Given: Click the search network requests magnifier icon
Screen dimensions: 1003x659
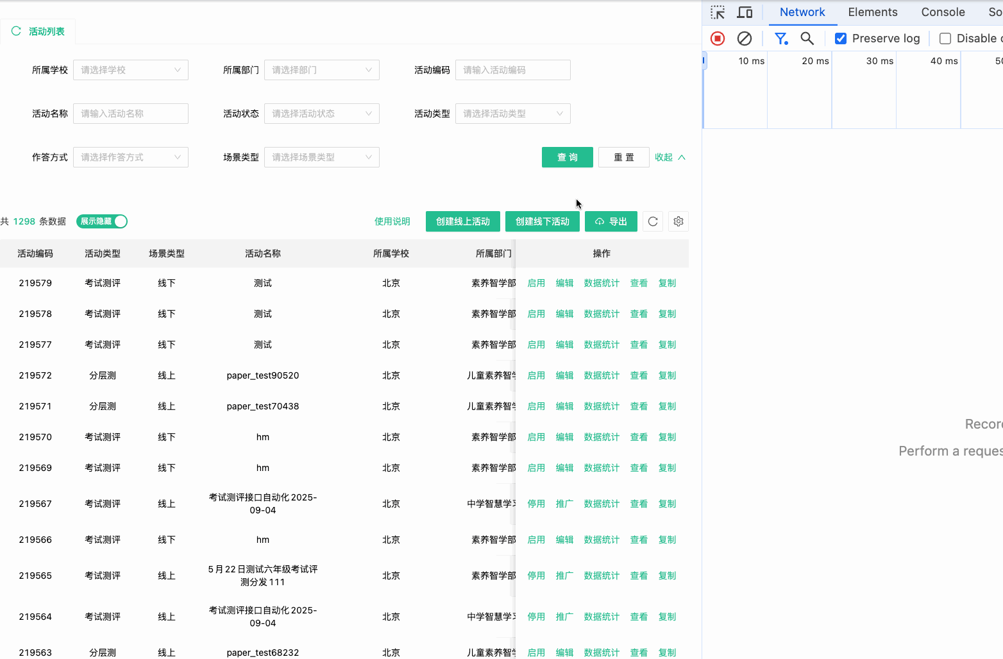Looking at the screenshot, I should 807,39.
